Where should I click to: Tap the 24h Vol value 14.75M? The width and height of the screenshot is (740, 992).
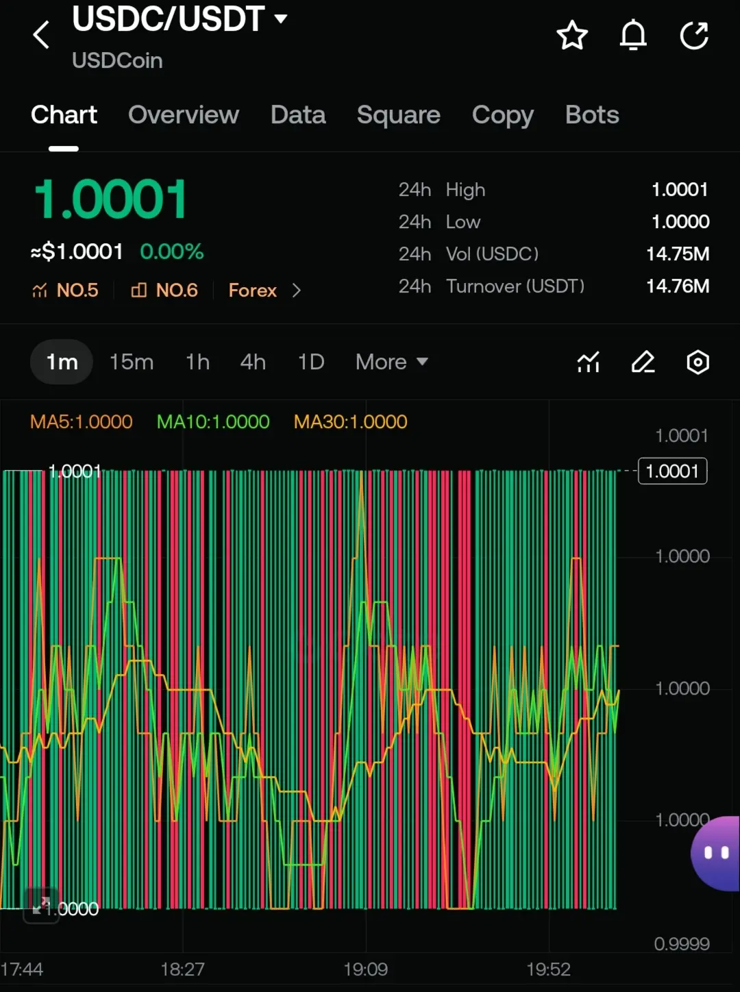pyautogui.click(x=678, y=254)
